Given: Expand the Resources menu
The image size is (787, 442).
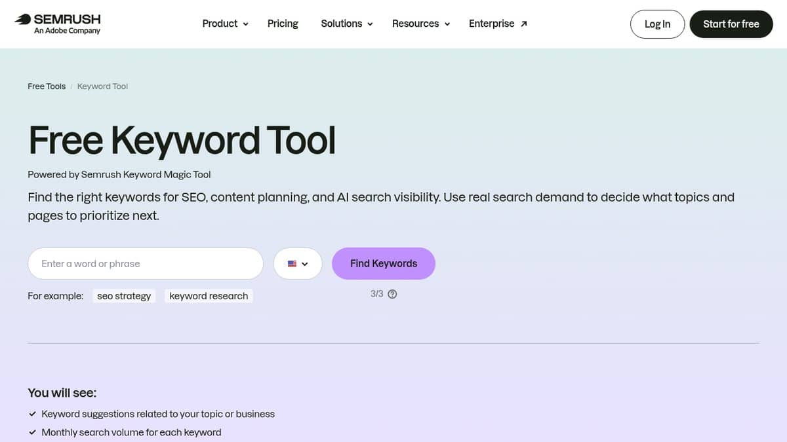Looking at the screenshot, I should [421, 24].
